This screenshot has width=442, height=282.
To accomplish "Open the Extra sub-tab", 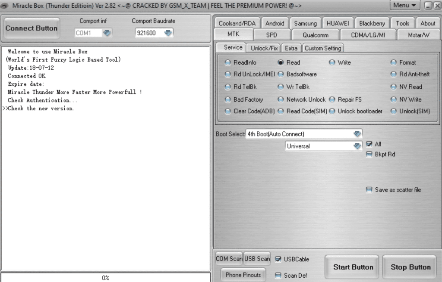I will point(291,48).
